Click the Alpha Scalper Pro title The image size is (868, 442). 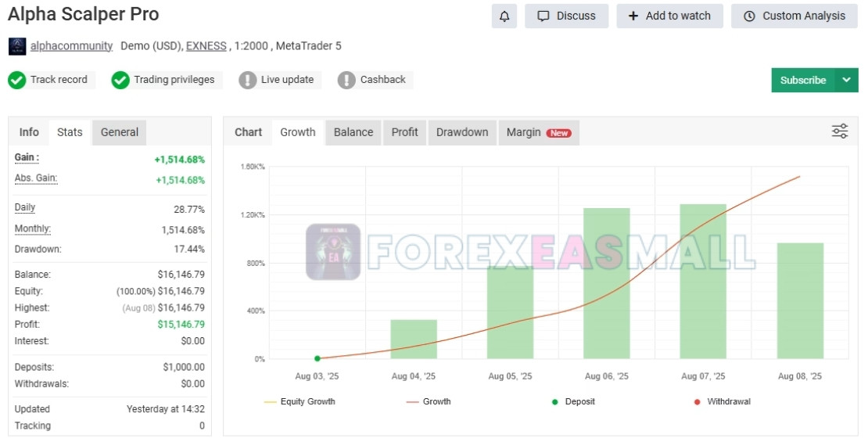[x=84, y=14]
